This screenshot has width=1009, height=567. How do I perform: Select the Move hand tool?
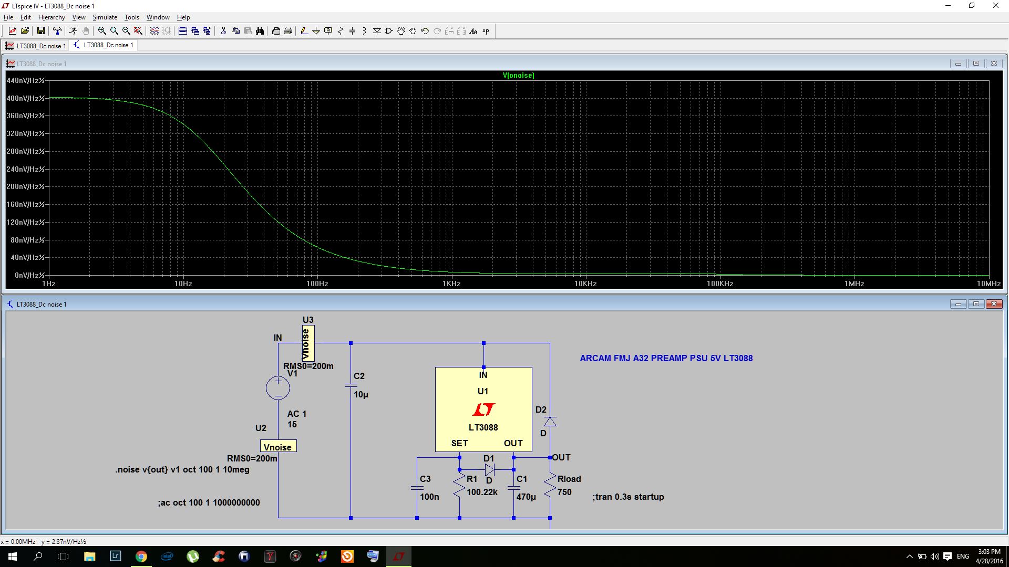401,31
